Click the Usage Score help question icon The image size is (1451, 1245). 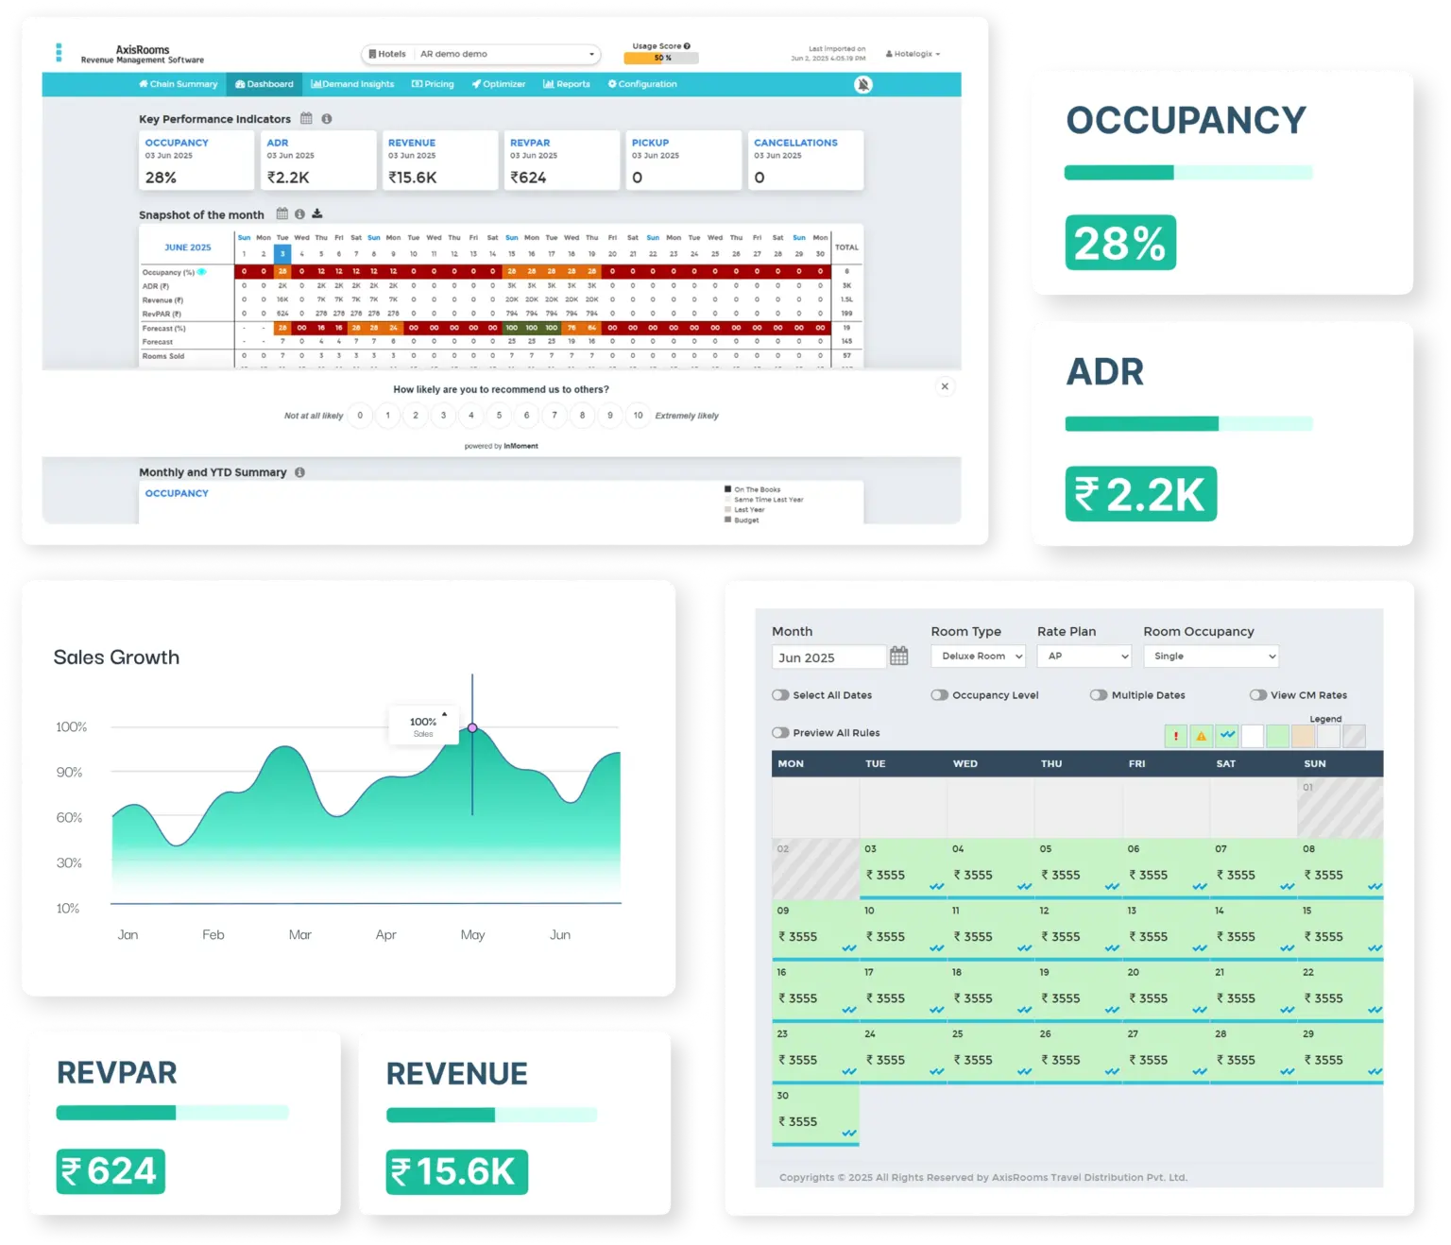(687, 45)
